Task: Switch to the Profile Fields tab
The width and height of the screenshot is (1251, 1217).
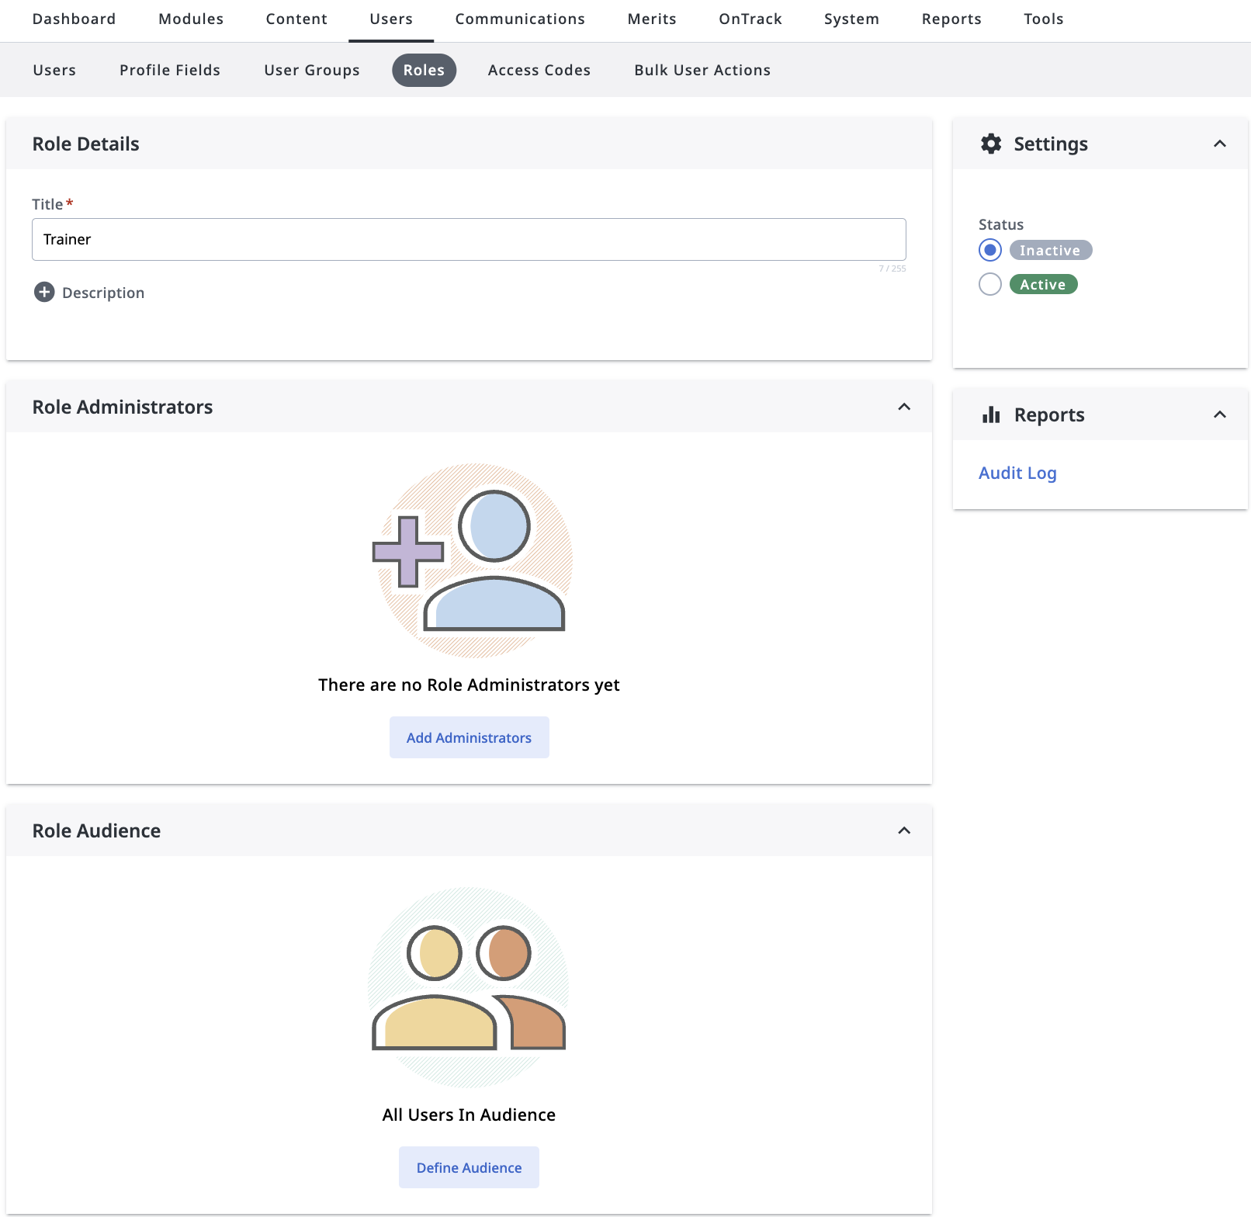Action: point(170,70)
